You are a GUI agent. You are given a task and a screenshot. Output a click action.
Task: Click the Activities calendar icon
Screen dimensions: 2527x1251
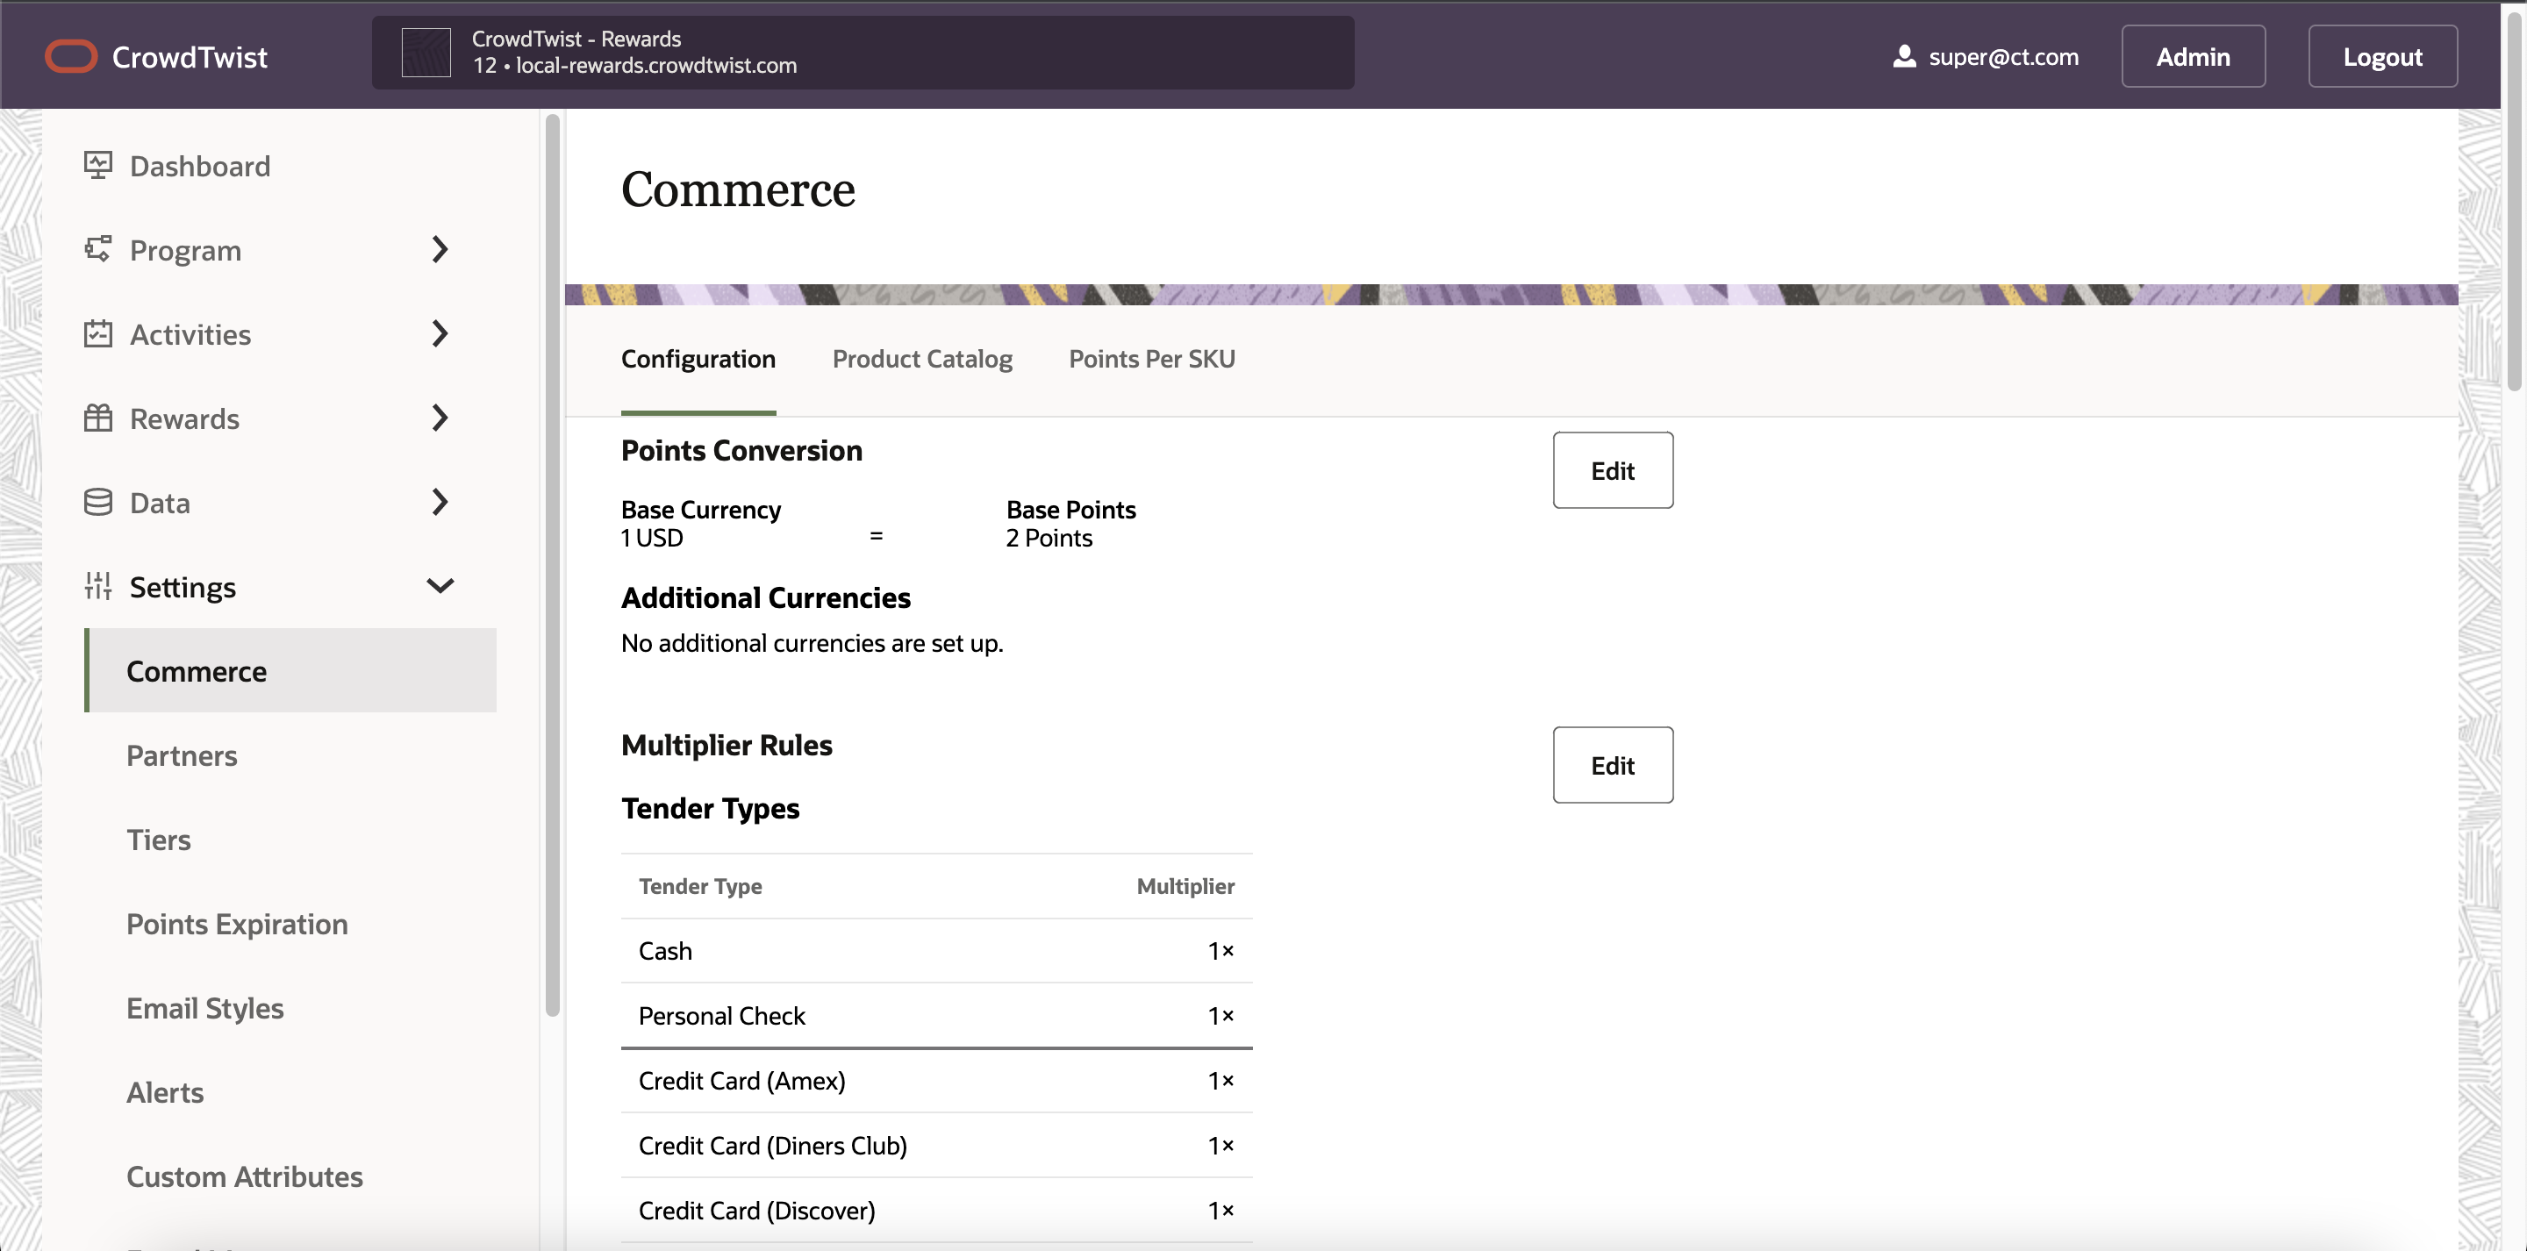(x=97, y=333)
